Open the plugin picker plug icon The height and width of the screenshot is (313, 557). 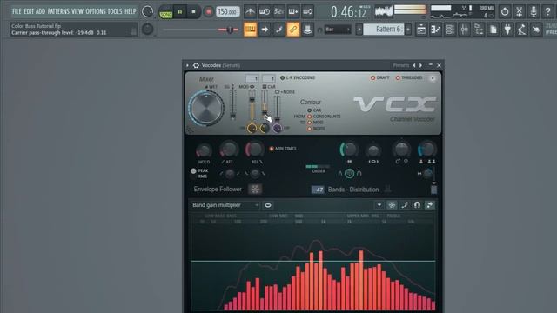[x=507, y=30]
